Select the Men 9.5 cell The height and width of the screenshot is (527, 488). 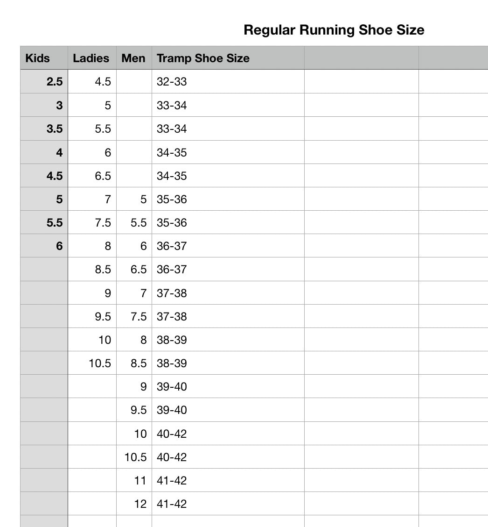(x=134, y=410)
